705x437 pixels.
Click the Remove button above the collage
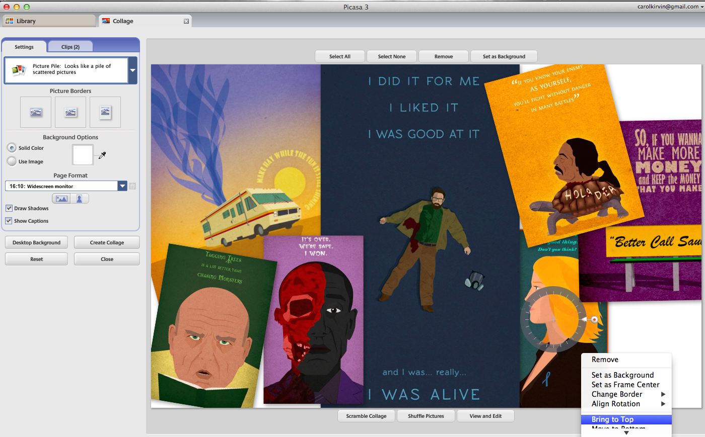pos(444,56)
